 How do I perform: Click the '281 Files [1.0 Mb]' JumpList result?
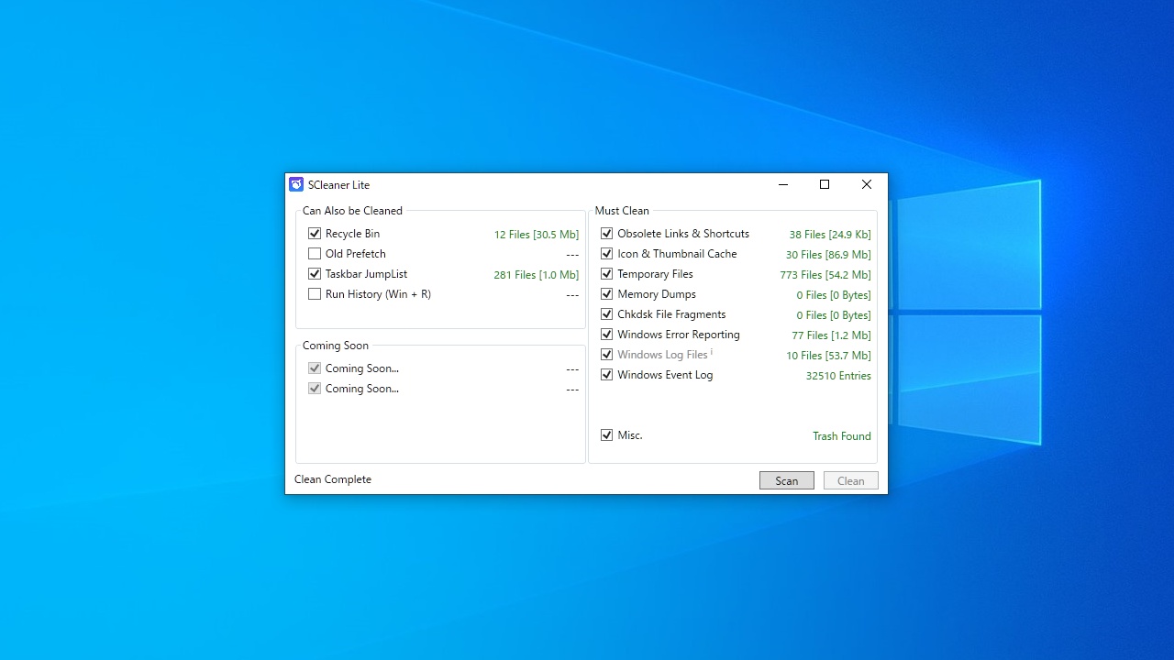click(537, 275)
